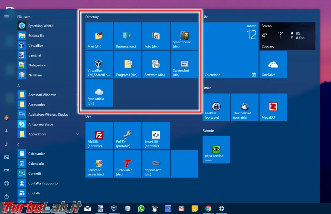Open the Thunderbird (portable) tile
Image resolution: width=331 pixels, height=214 pixels.
[245, 107]
